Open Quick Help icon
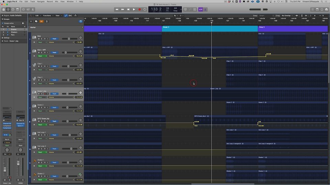Viewport: 330px width, 185px height. [13, 10]
